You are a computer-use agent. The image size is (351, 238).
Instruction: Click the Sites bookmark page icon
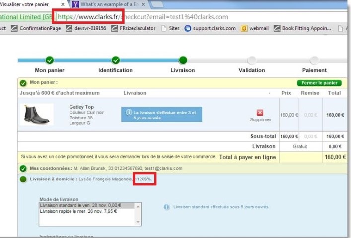tap(164, 28)
